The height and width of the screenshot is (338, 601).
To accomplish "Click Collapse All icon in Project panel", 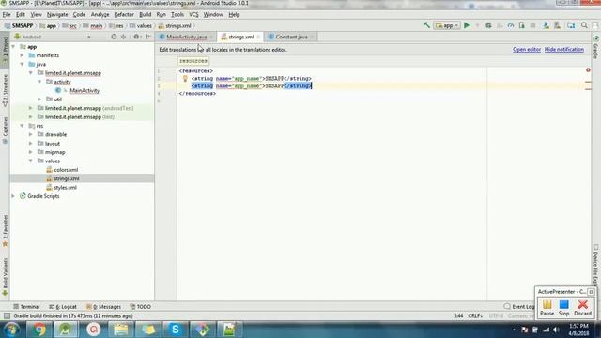I will [123, 37].
